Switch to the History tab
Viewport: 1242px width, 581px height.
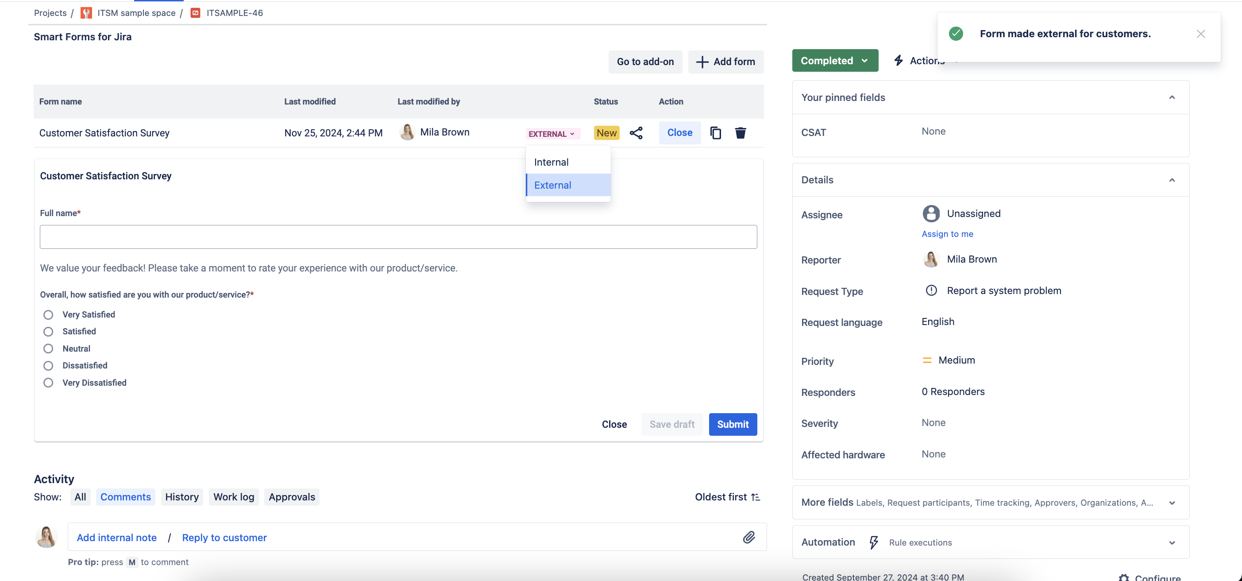[x=181, y=496]
